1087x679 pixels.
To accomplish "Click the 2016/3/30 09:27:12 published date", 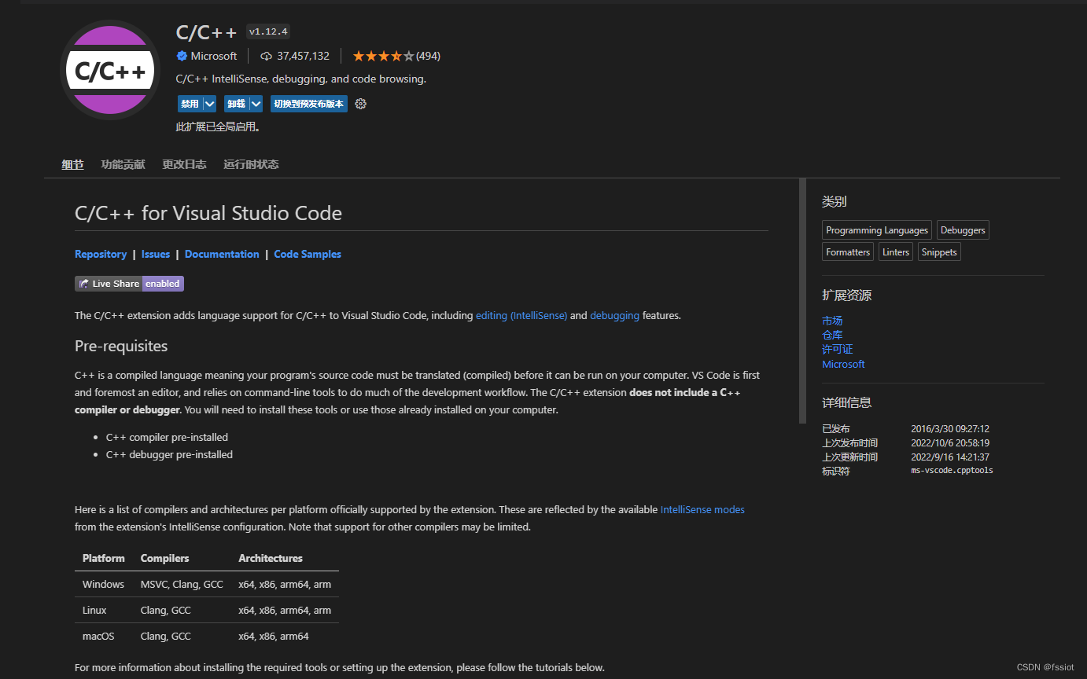I will coord(950,429).
